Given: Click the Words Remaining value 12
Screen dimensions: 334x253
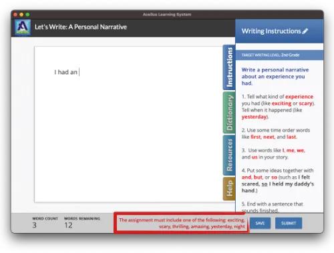Looking at the screenshot, I should pos(68,225).
